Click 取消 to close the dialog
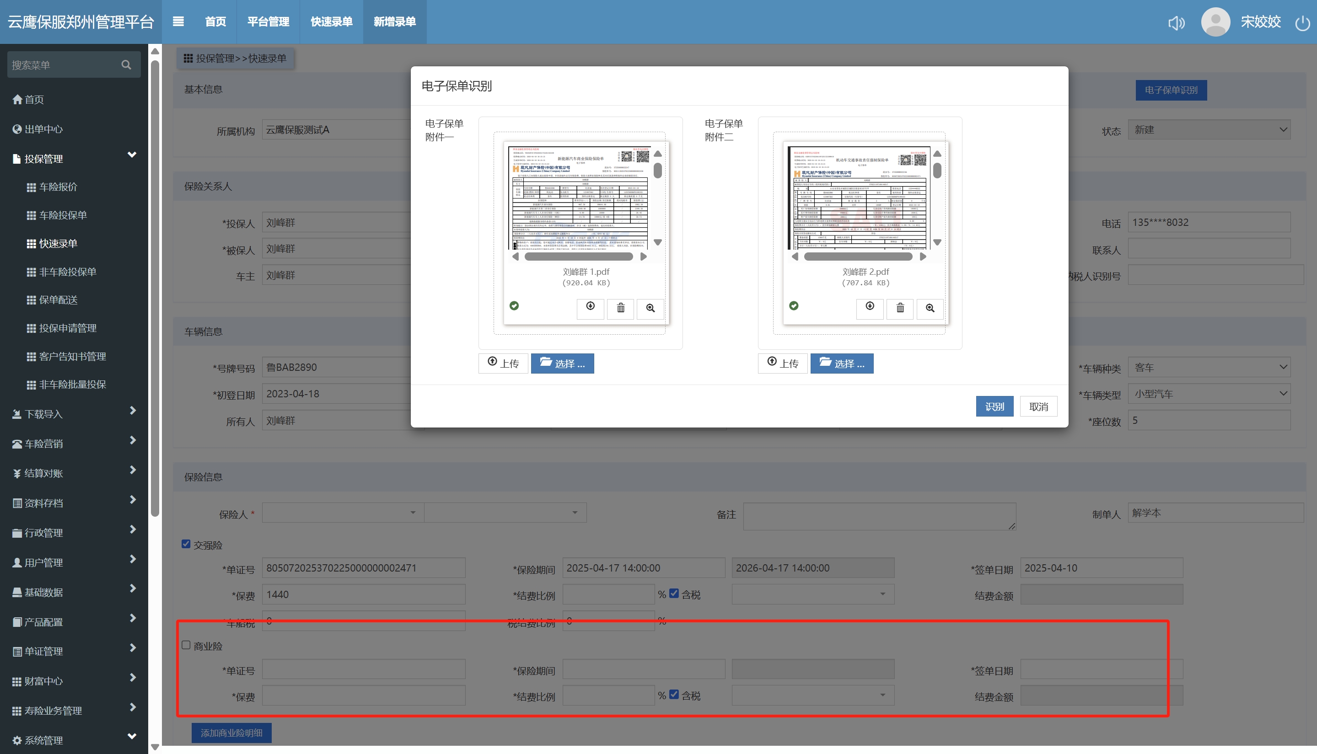This screenshot has height=754, width=1317. point(1038,406)
